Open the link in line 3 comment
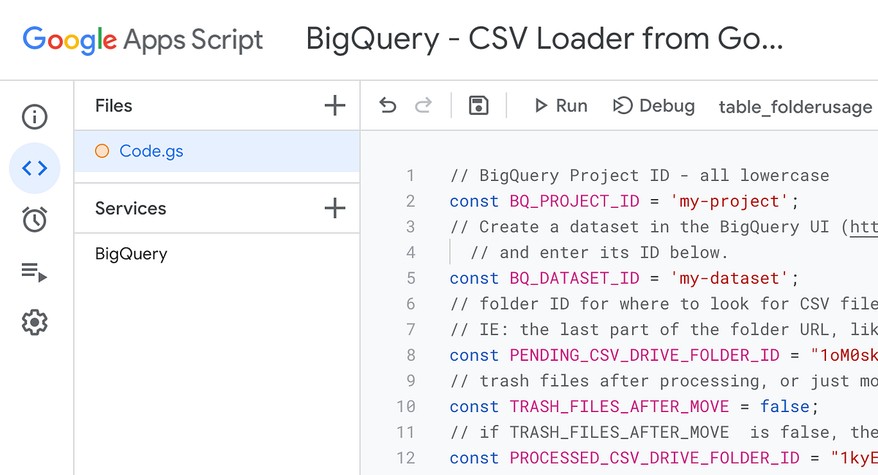The height and width of the screenshot is (475, 878). click(x=863, y=227)
